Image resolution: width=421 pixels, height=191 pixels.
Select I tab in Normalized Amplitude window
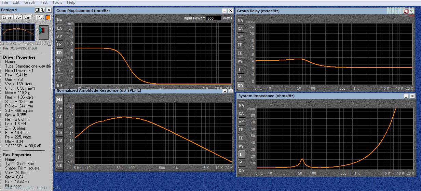(60, 149)
